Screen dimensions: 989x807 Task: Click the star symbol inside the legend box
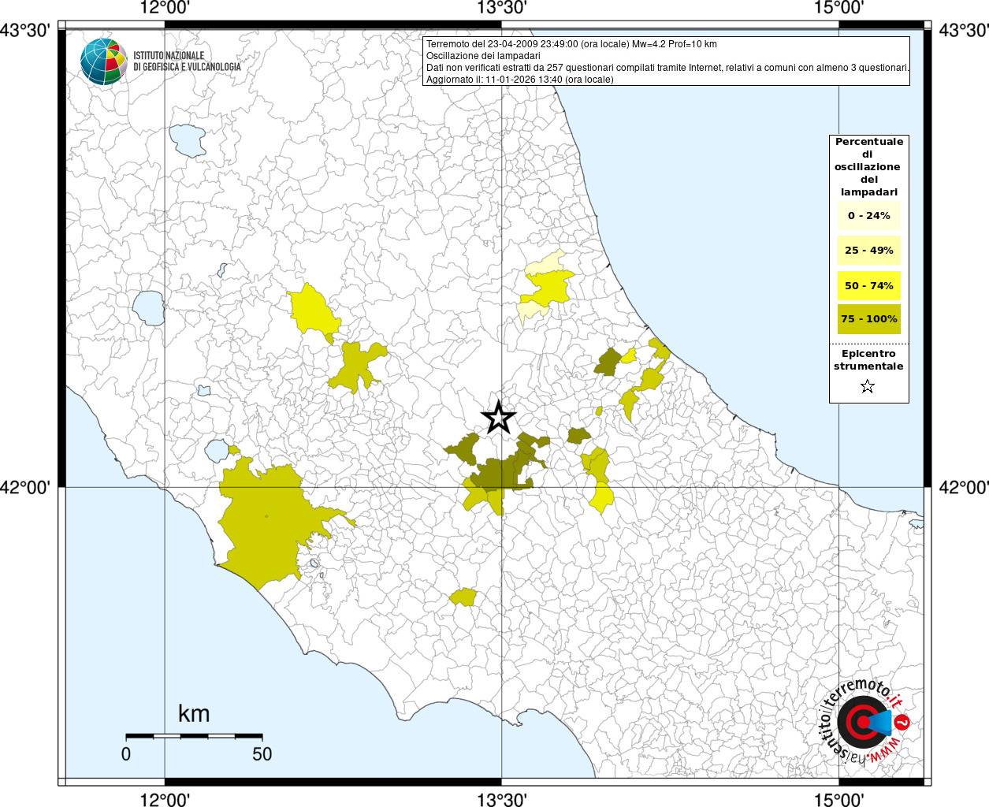[868, 386]
